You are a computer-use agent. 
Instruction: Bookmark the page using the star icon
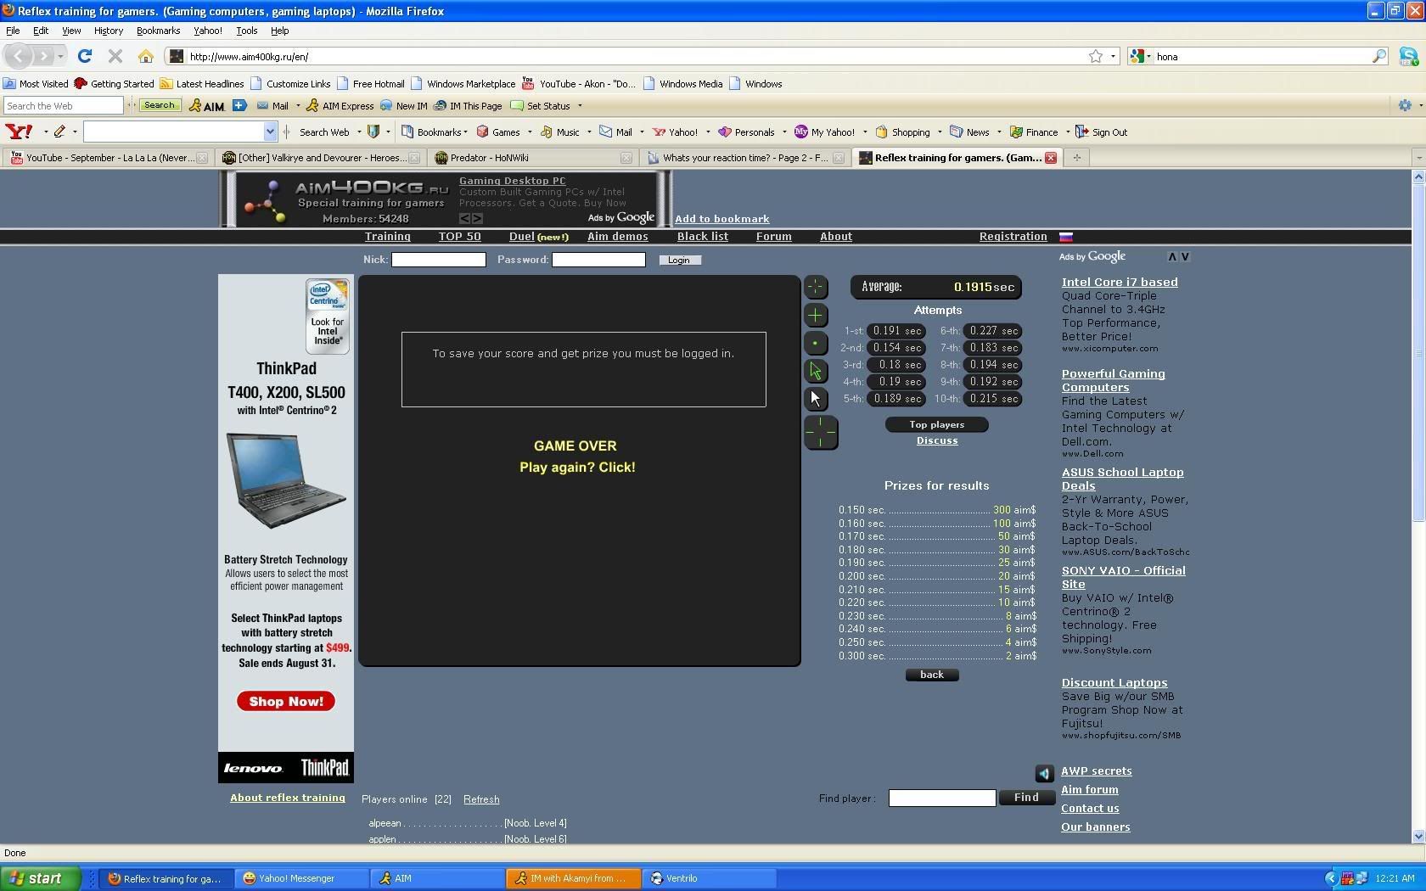(1096, 57)
